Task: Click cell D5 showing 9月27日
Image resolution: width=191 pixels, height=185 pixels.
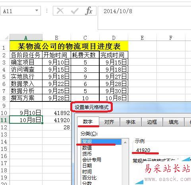Action: pyautogui.click(x=114, y=76)
